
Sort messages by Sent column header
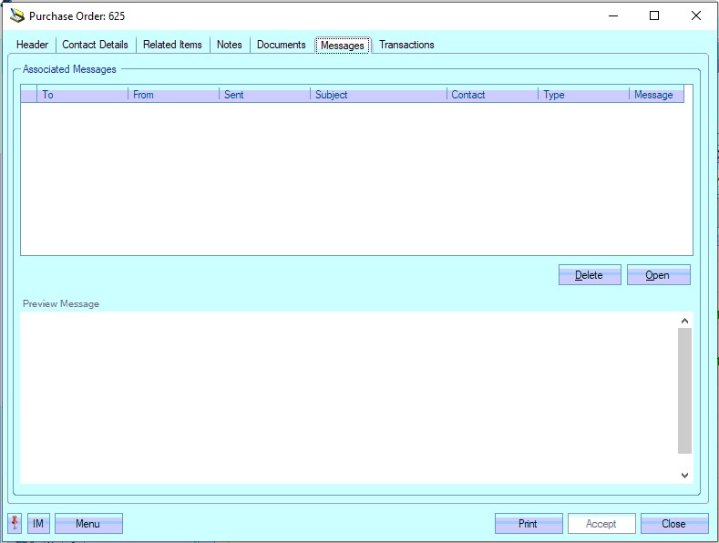coord(264,95)
